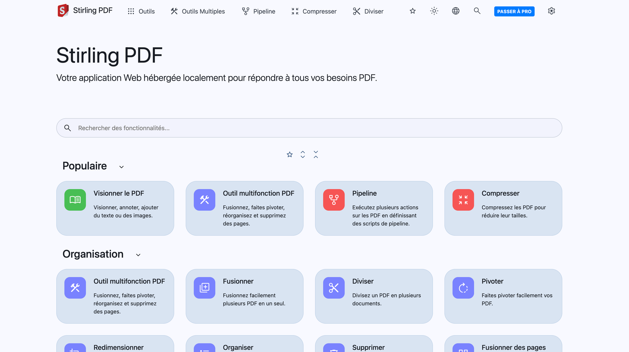Toggle favorites with the star icon

[x=412, y=11]
